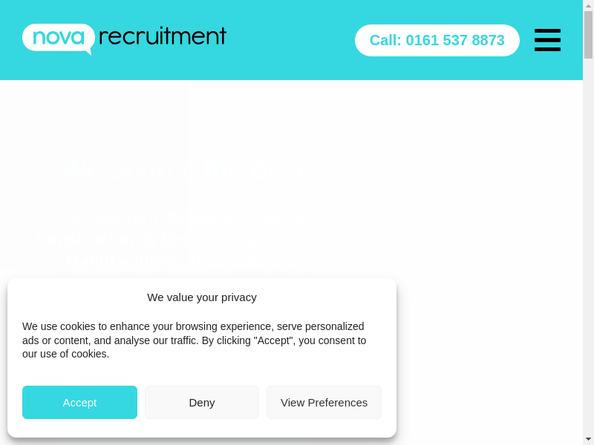Accept cookies with the Accept button
The height and width of the screenshot is (445, 594).
click(x=79, y=402)
